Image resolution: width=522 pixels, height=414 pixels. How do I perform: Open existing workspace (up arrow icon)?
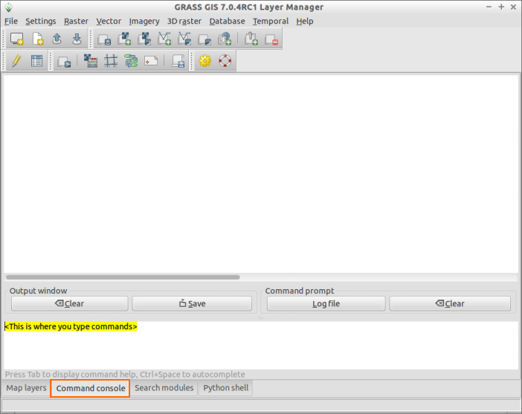pos(57,39)
